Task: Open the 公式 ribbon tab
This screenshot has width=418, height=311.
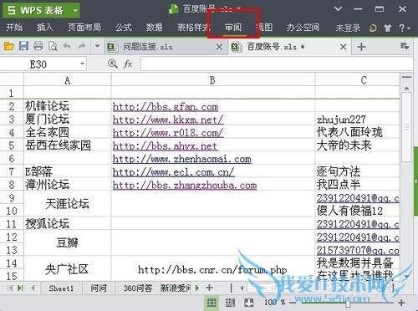Action: 124,28
